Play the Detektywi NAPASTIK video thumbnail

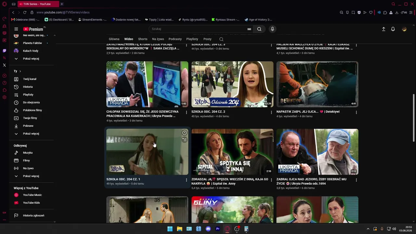point(317,84)
